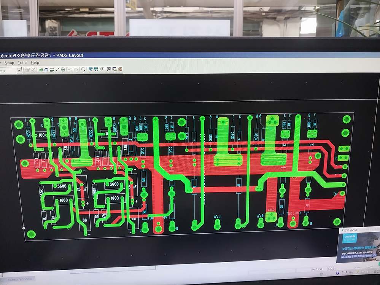Screen dimensions: 380x285
Task: Select the Zoom magnifier tool
Action: click(x=83, y=69)
